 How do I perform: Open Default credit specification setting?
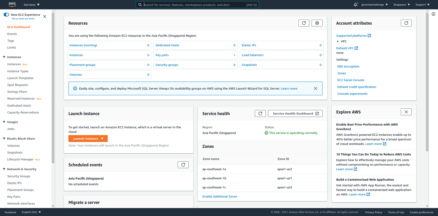[x=357, y=87]
